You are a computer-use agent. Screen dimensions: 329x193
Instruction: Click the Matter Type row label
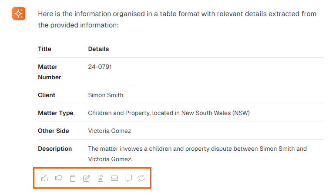pyautogui.click(x=56, y=113)
